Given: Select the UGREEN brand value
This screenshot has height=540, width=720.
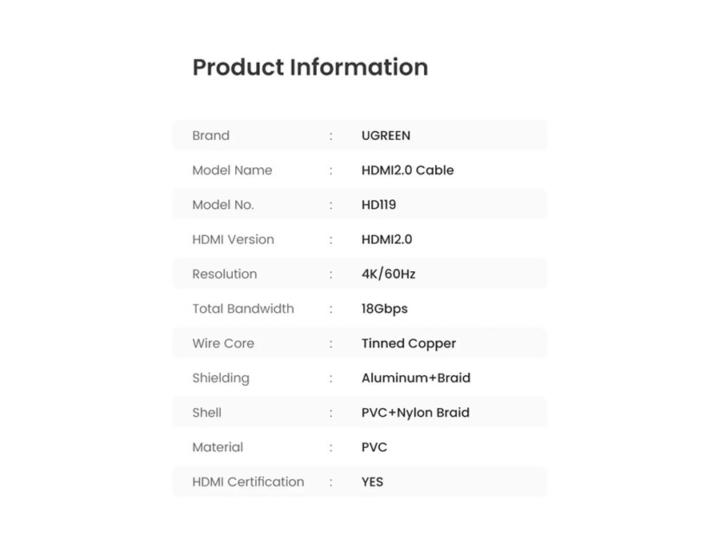Looking at the screenshot, I should (x=386, y=135).
